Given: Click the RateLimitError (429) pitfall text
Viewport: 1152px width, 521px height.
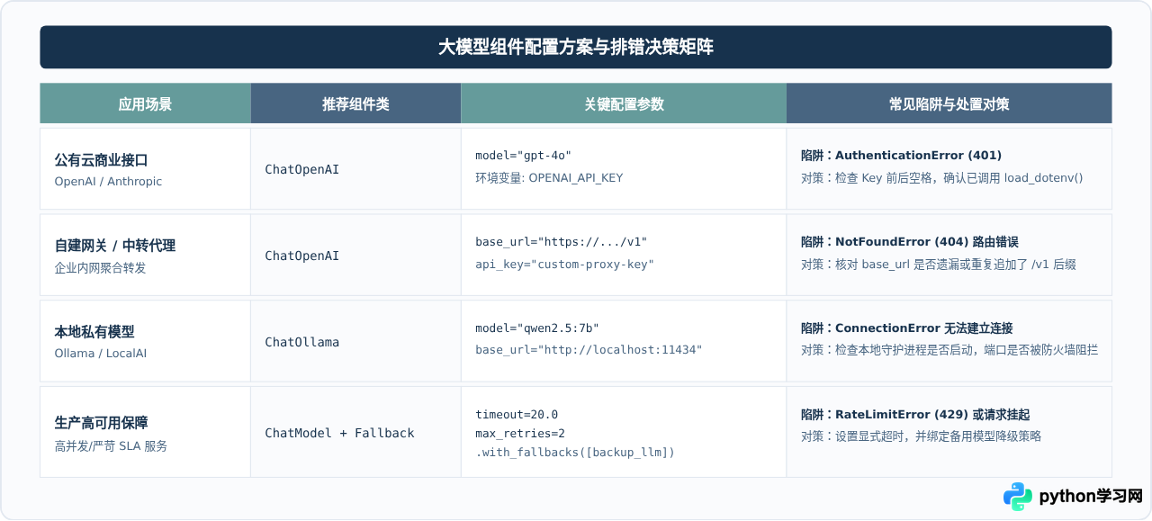Looking at the screenshot, I should 915,414.
